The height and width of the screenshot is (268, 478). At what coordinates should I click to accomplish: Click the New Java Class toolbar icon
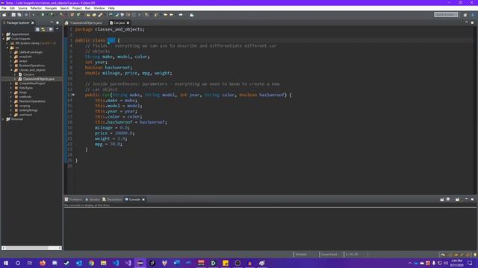click(x=78, y=15)
